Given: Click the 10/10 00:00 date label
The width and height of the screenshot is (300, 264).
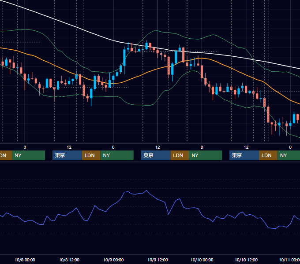Looking at the screenshot, I should 202,260.
